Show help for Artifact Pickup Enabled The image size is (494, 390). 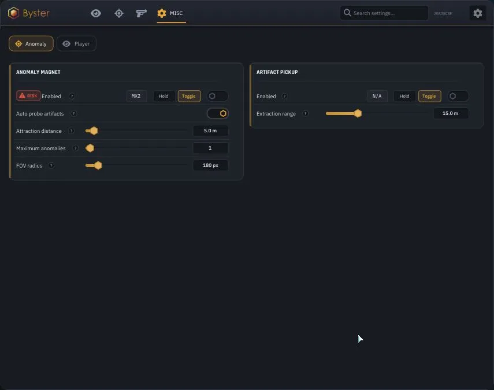[x=284, y=96]
